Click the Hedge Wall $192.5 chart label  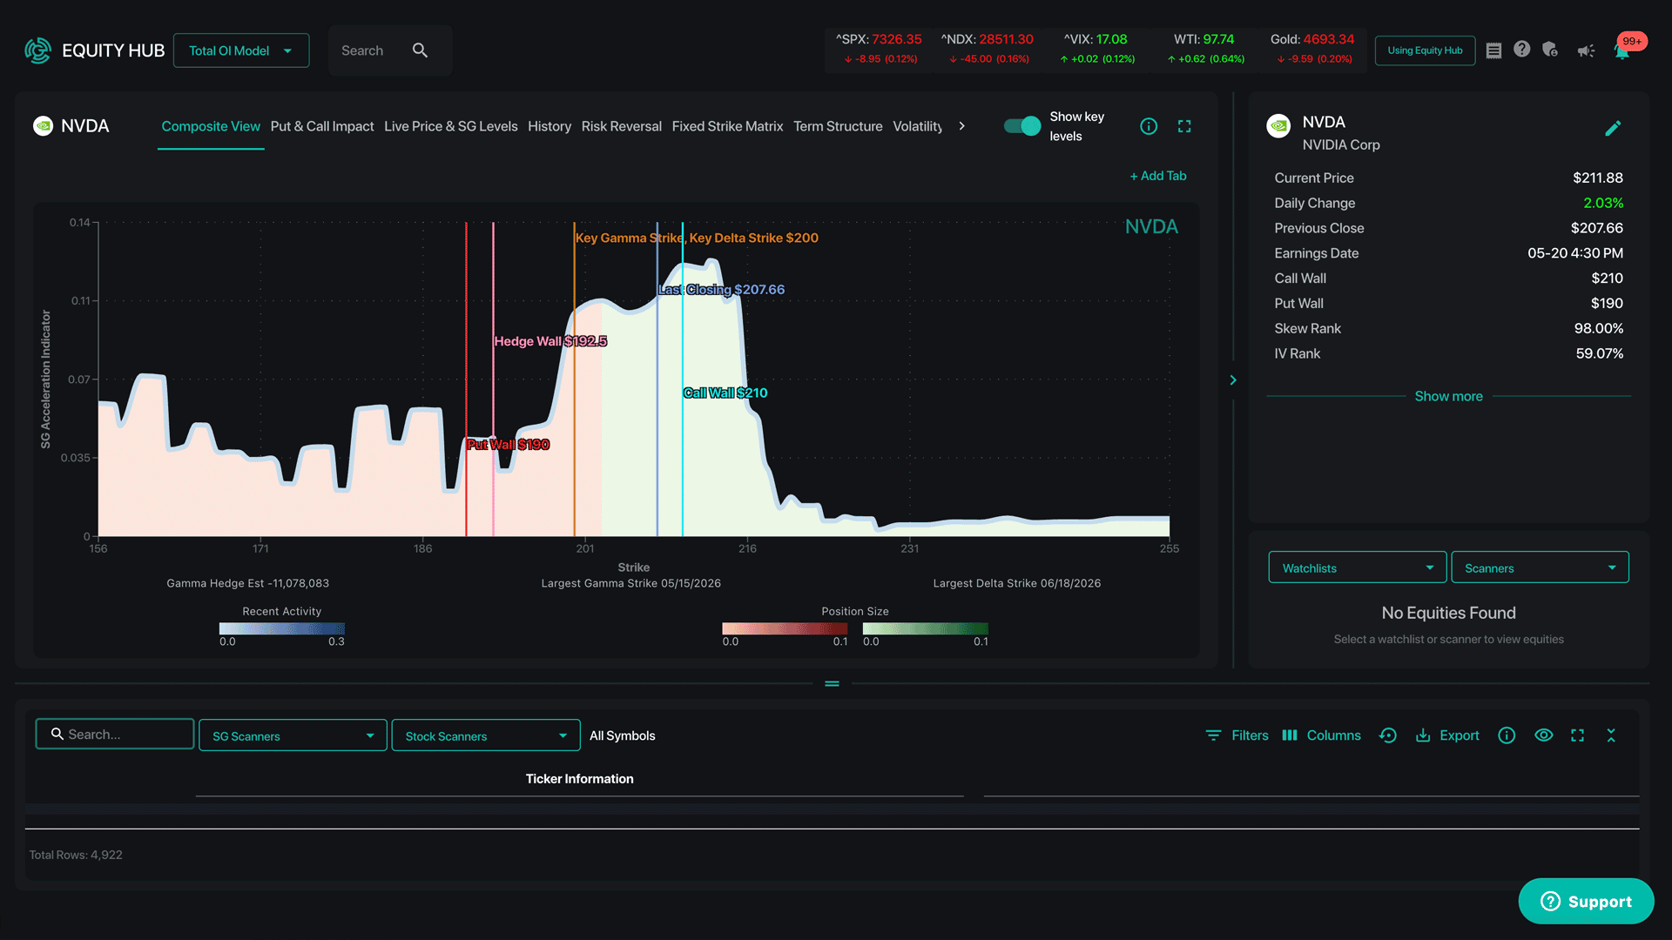click(x=550, y=341)
